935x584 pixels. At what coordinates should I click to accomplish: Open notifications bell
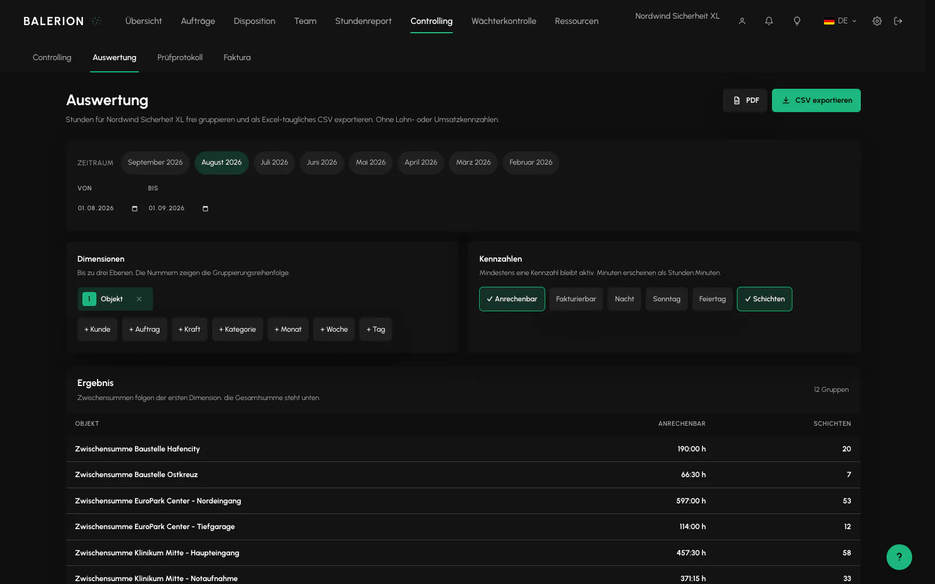pos(769,21)
